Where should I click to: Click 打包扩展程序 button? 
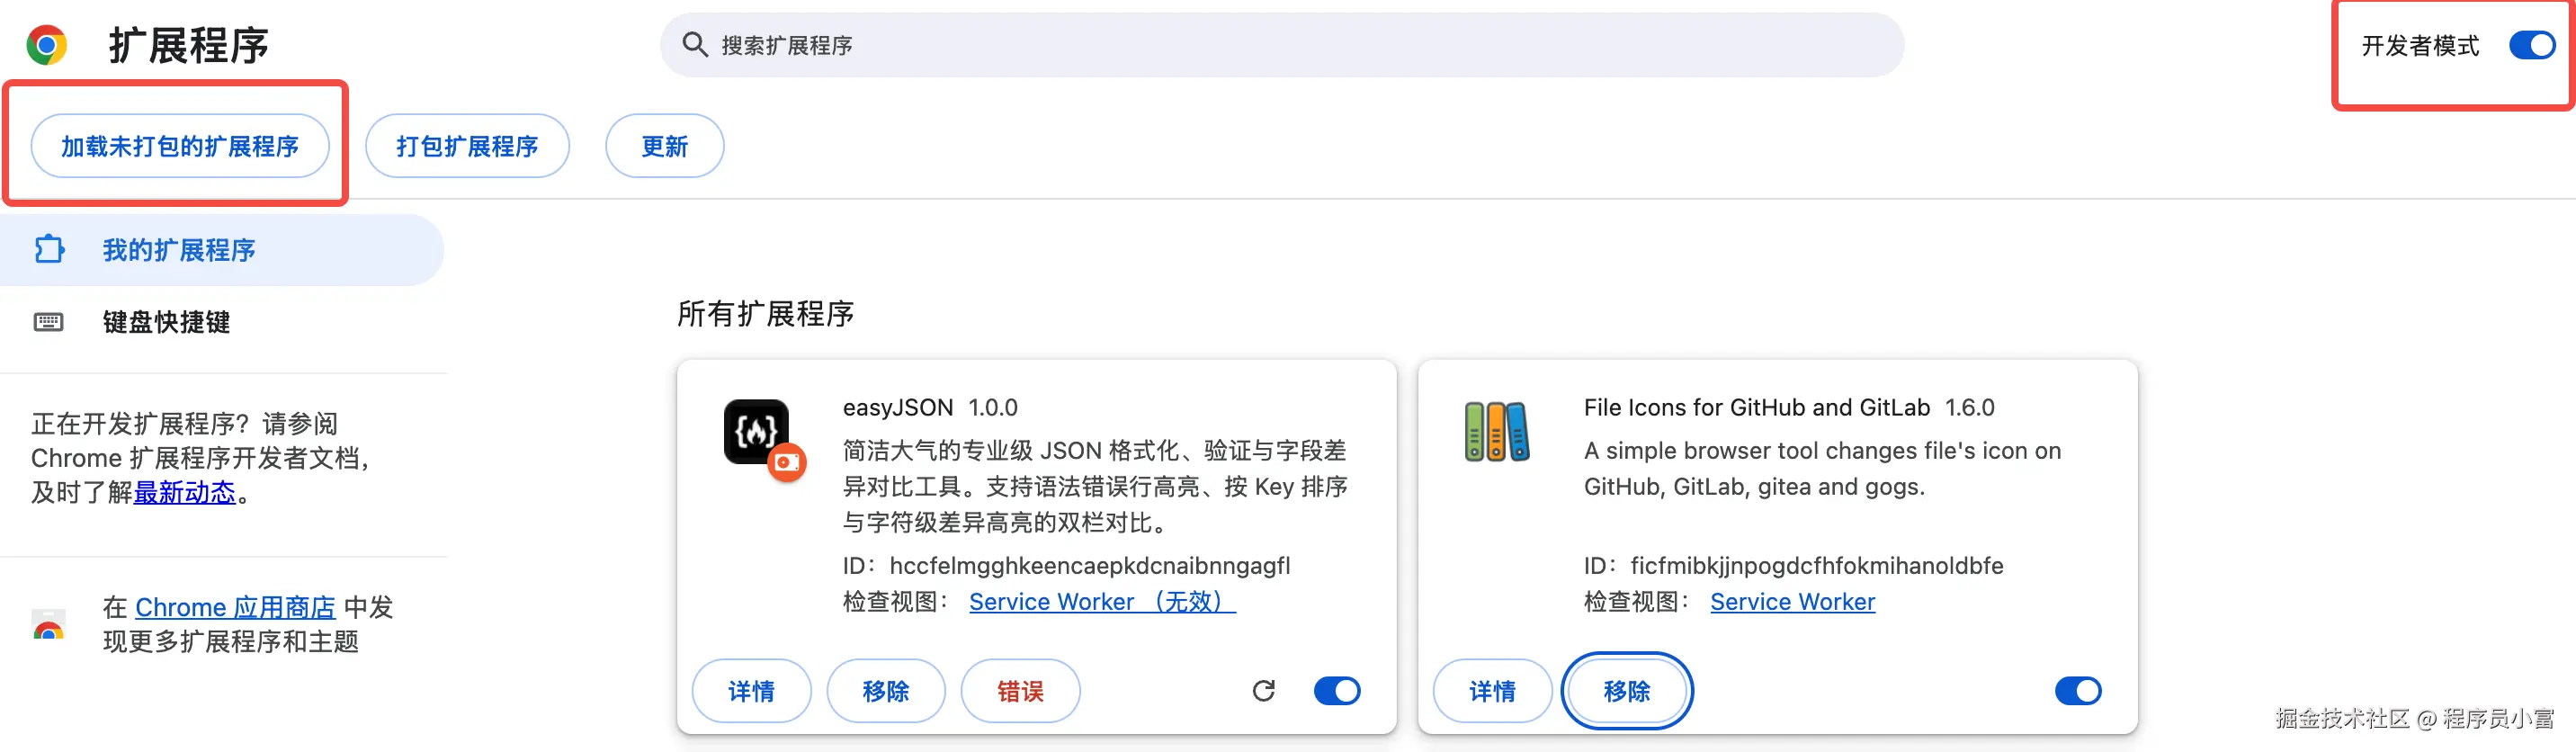467,146
